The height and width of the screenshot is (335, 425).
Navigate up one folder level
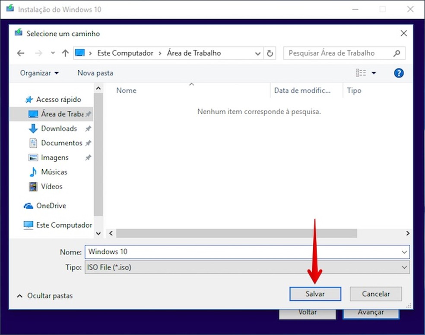(65, 53)
